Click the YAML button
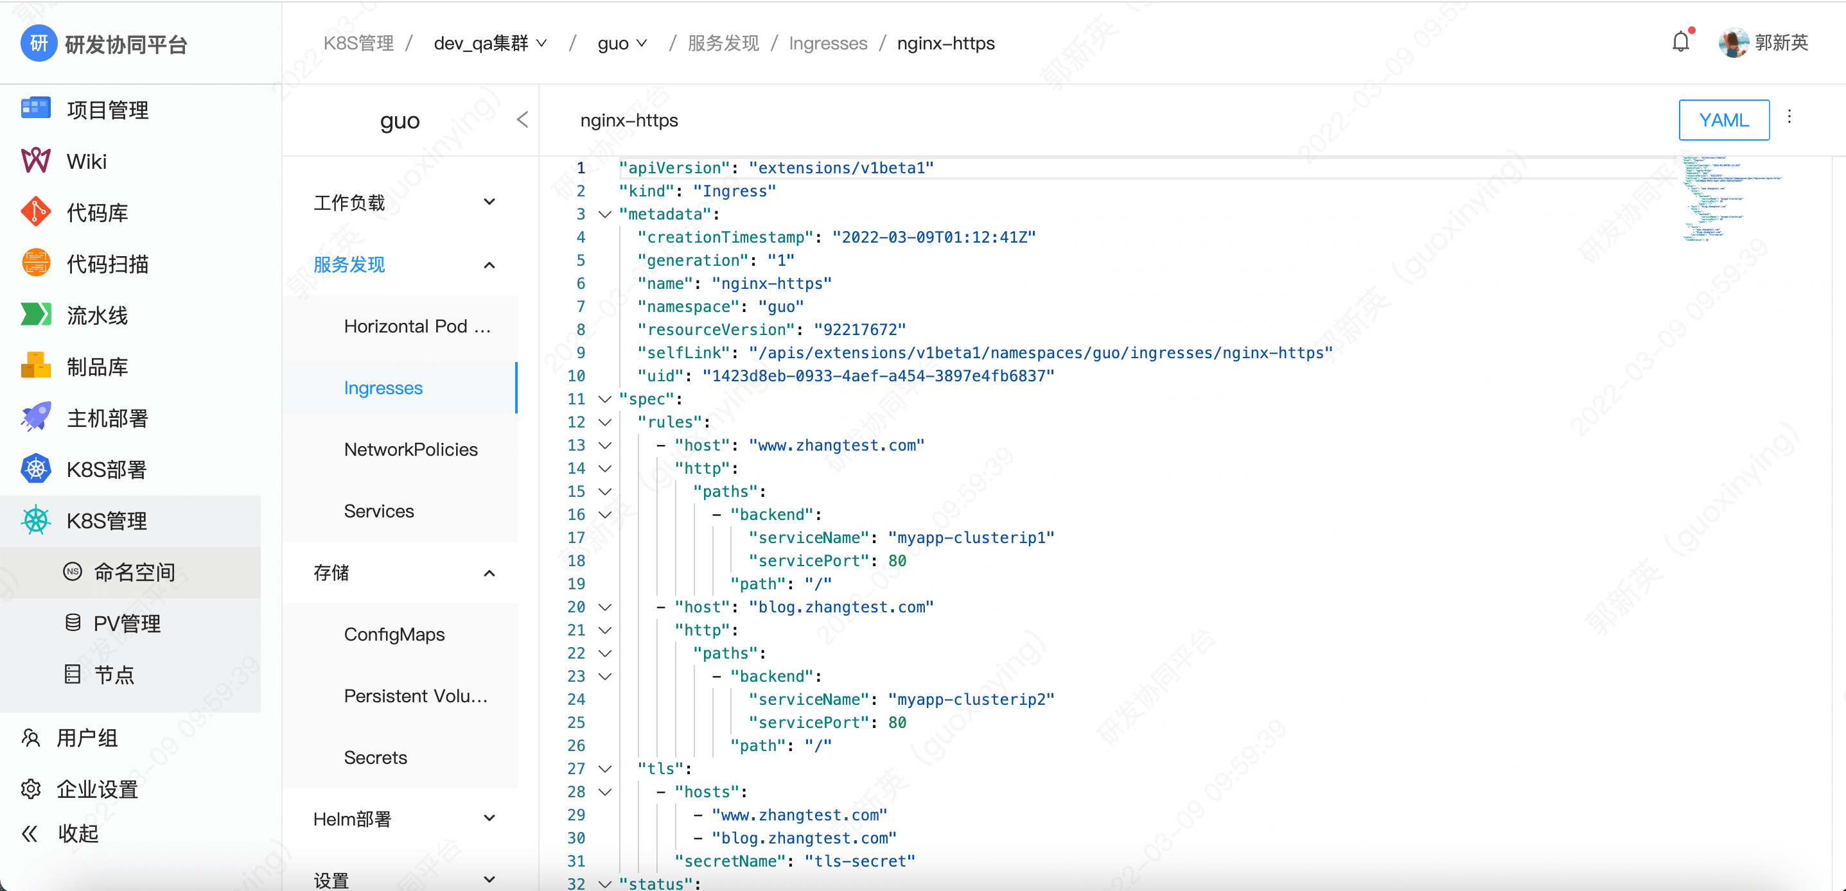 pos(1723,119)
